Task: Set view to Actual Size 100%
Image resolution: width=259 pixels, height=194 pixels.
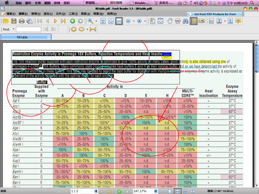Action: 103,21
